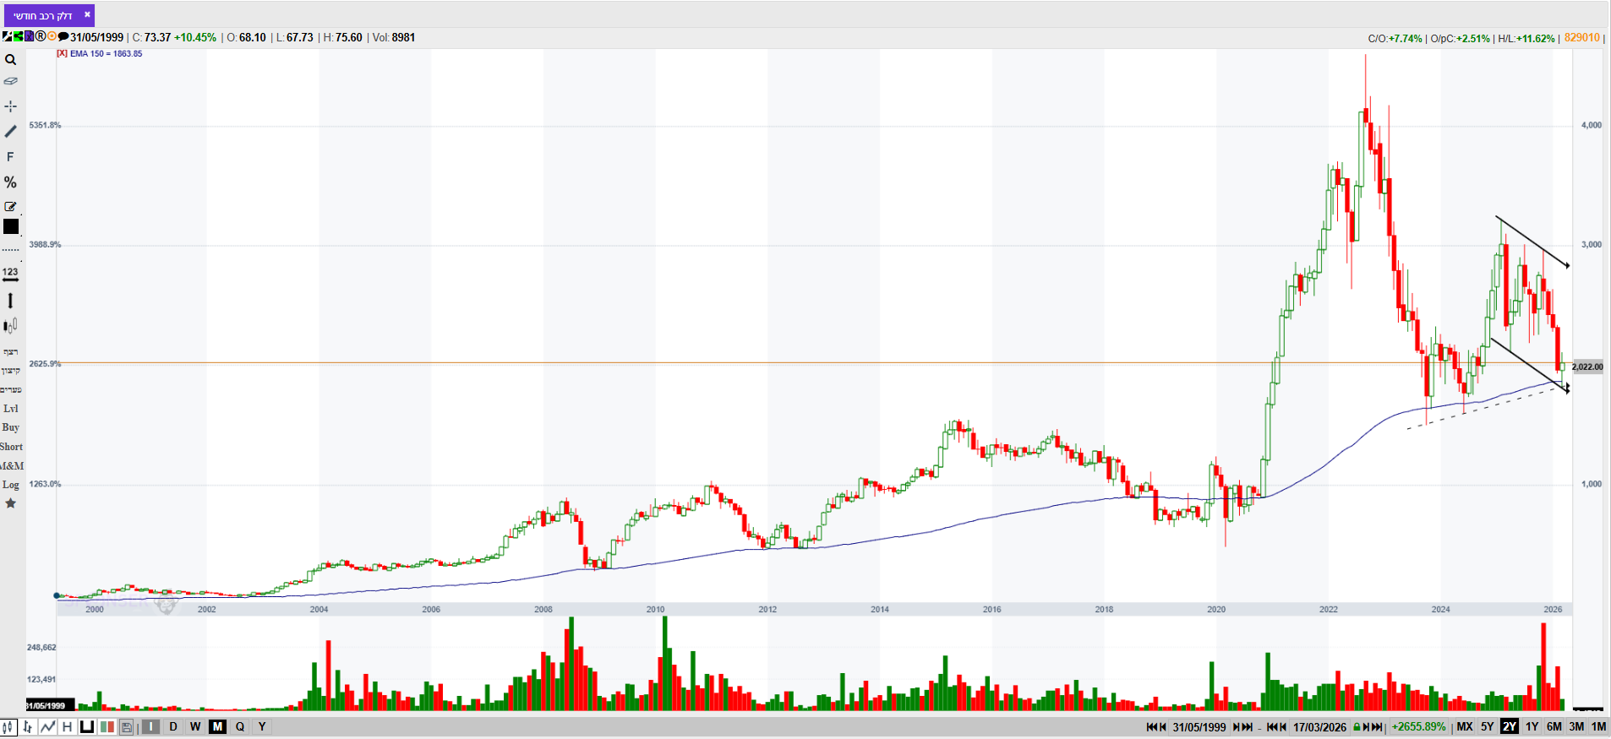1611x739 pixels.
Task: Open the black drawing color swatch
Action: (x=11, y=226)
